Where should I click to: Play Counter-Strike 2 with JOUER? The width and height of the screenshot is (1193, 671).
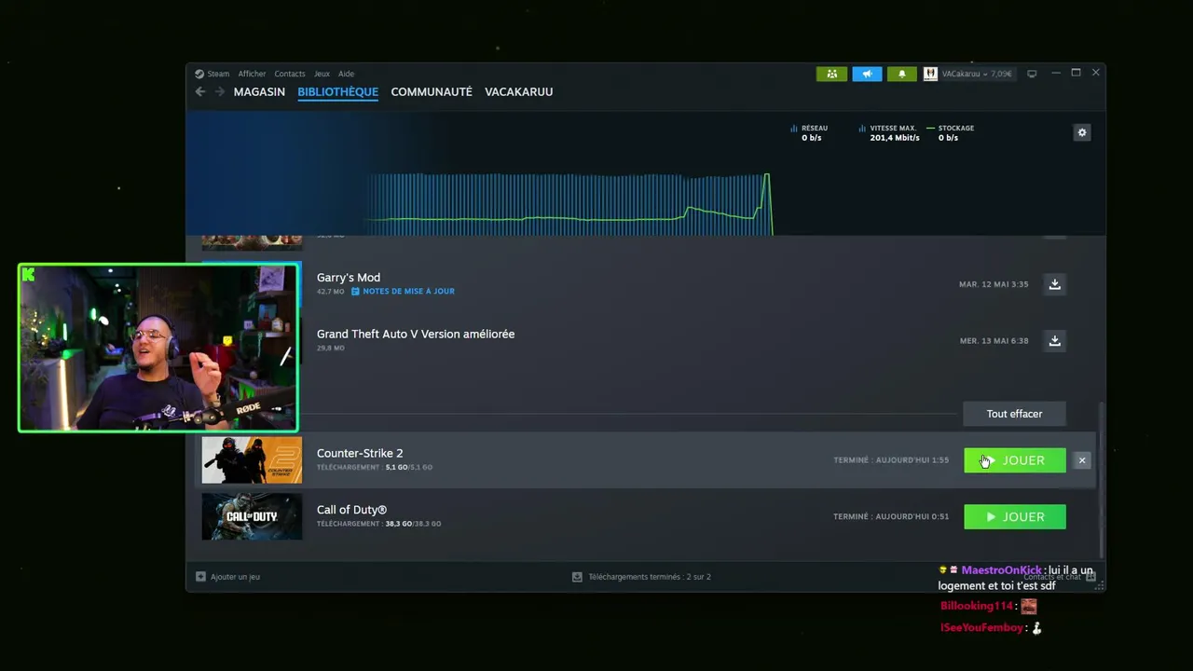pos(1015,460)
